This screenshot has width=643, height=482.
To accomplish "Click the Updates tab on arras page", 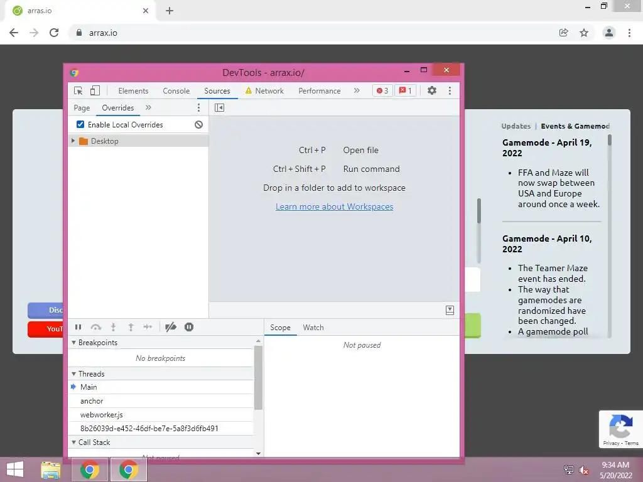I will pyautogui.click(x=516, y=126).
